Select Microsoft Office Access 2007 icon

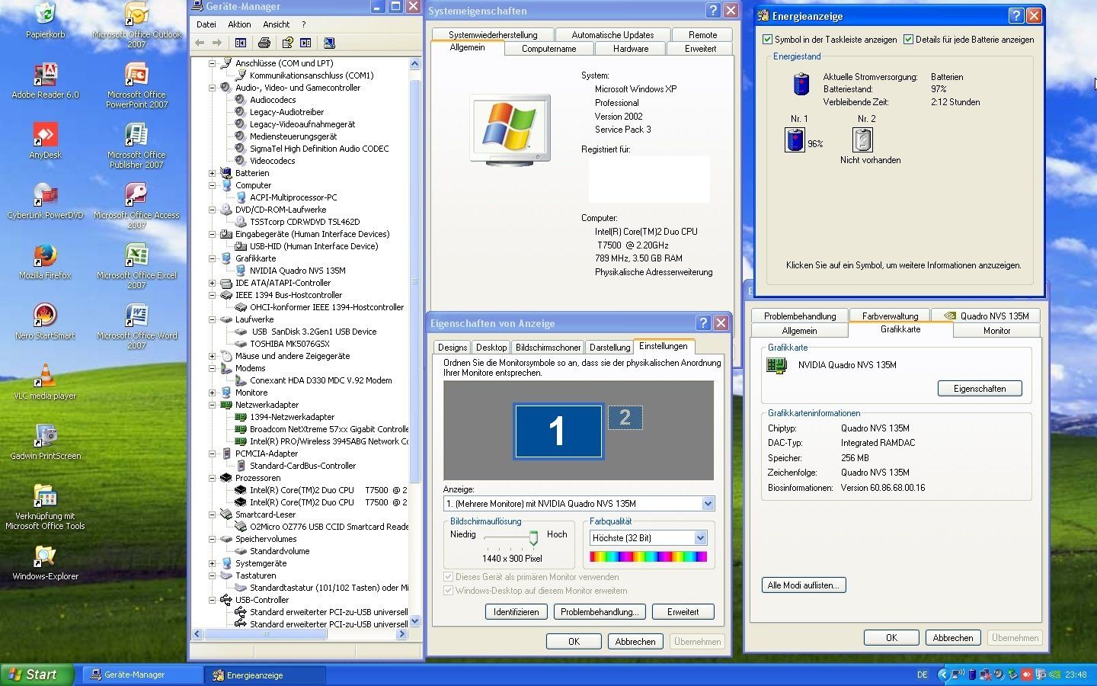pos(136,205)
